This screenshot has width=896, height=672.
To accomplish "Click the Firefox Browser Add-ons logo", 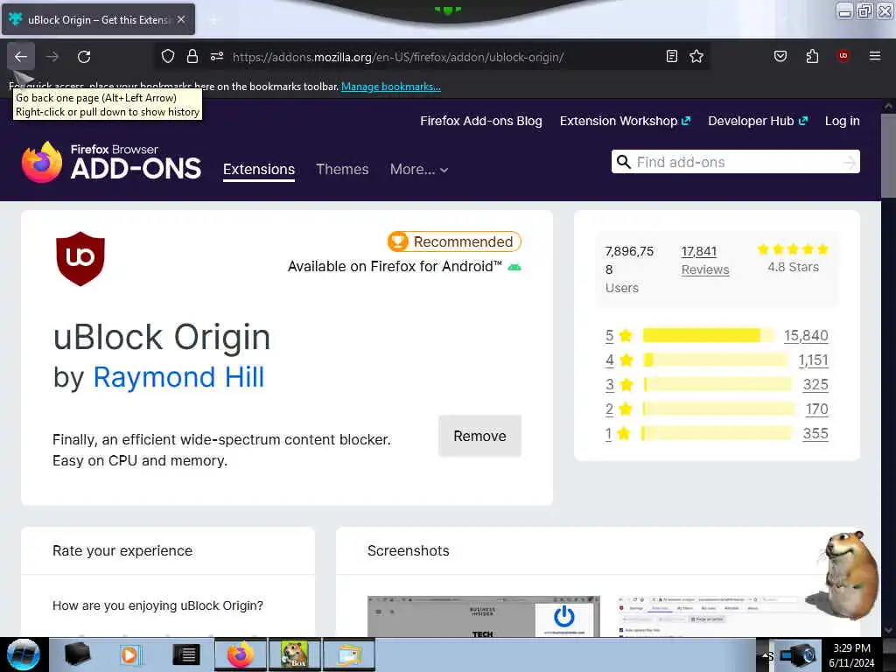I will pyautogui.click(x=111, y=163).
